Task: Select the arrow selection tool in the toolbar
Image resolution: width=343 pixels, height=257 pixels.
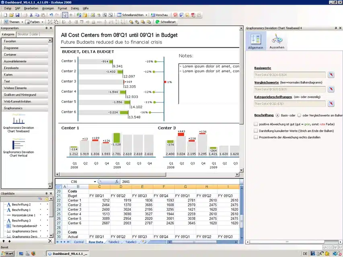Action: tap(65, 15)
